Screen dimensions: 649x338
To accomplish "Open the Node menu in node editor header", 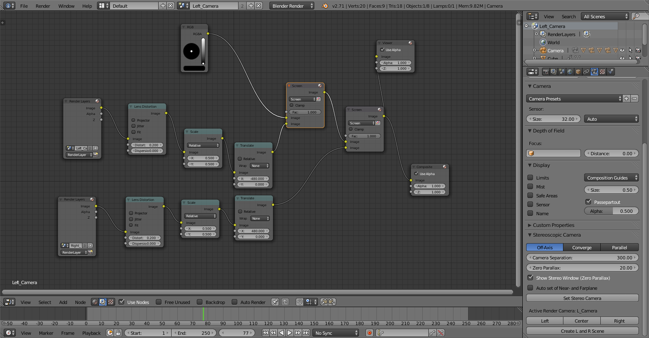I will [80, 302].
